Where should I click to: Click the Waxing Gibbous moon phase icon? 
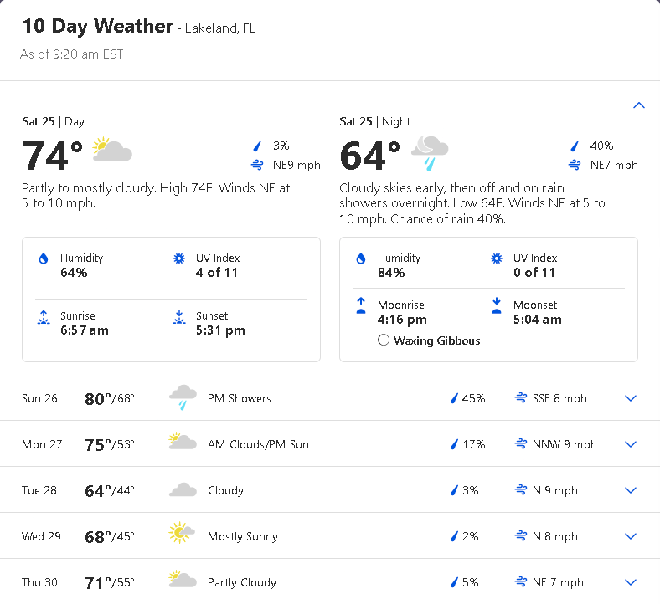click(384, 340)
